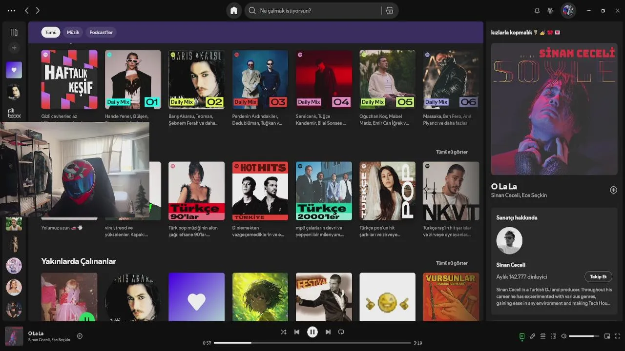Go to Spotify Home via house icon
The height and width of the screenshot is (351, 625).
(234, 11)
